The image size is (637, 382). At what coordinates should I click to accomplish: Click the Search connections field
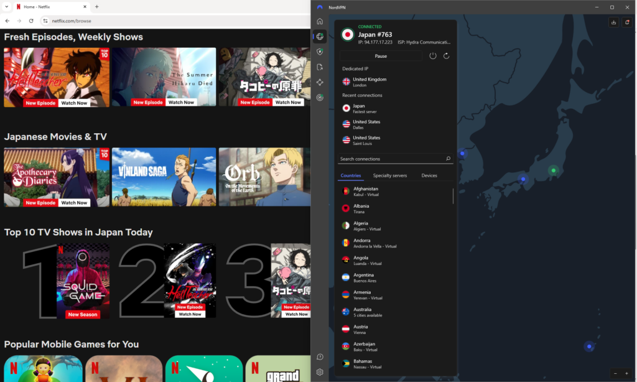[x=395, y=159]
